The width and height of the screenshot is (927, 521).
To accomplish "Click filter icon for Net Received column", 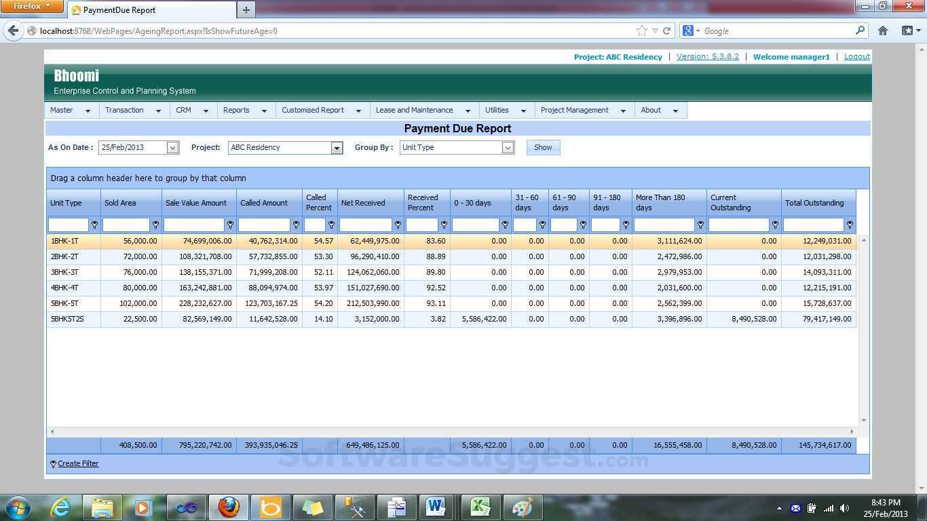I will pyautogui.click(x=398, y=225).
